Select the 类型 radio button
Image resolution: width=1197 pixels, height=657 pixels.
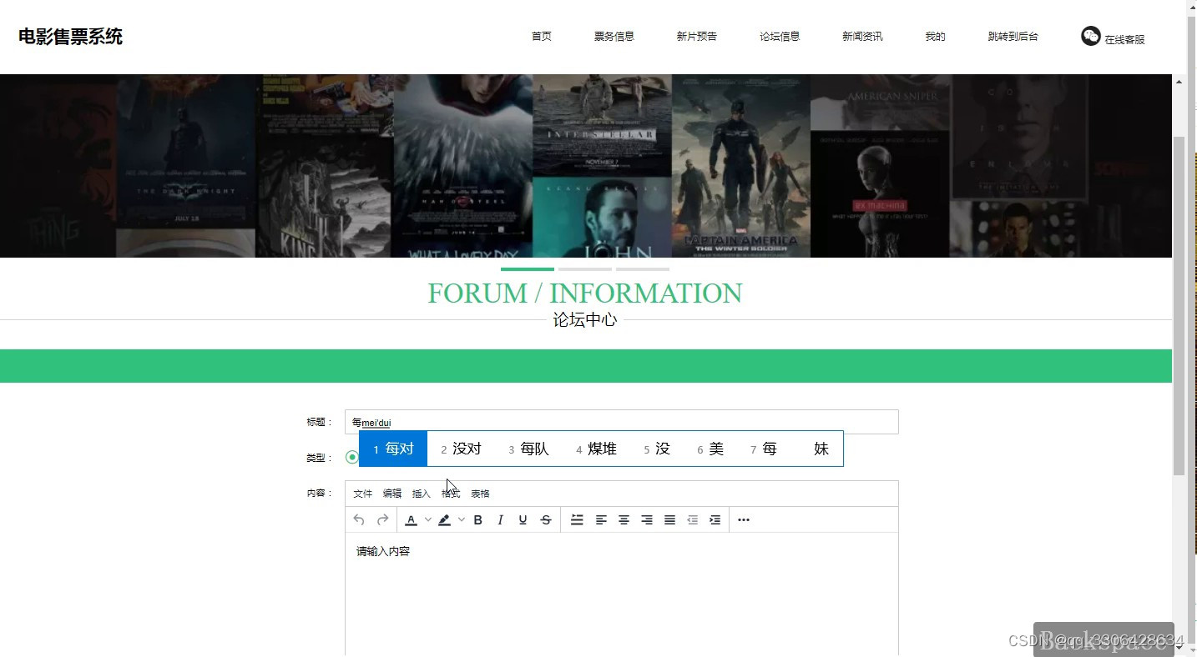(351, 457)
